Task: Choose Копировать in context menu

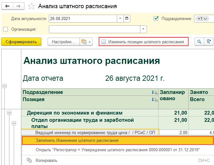Action: [118, 160]
